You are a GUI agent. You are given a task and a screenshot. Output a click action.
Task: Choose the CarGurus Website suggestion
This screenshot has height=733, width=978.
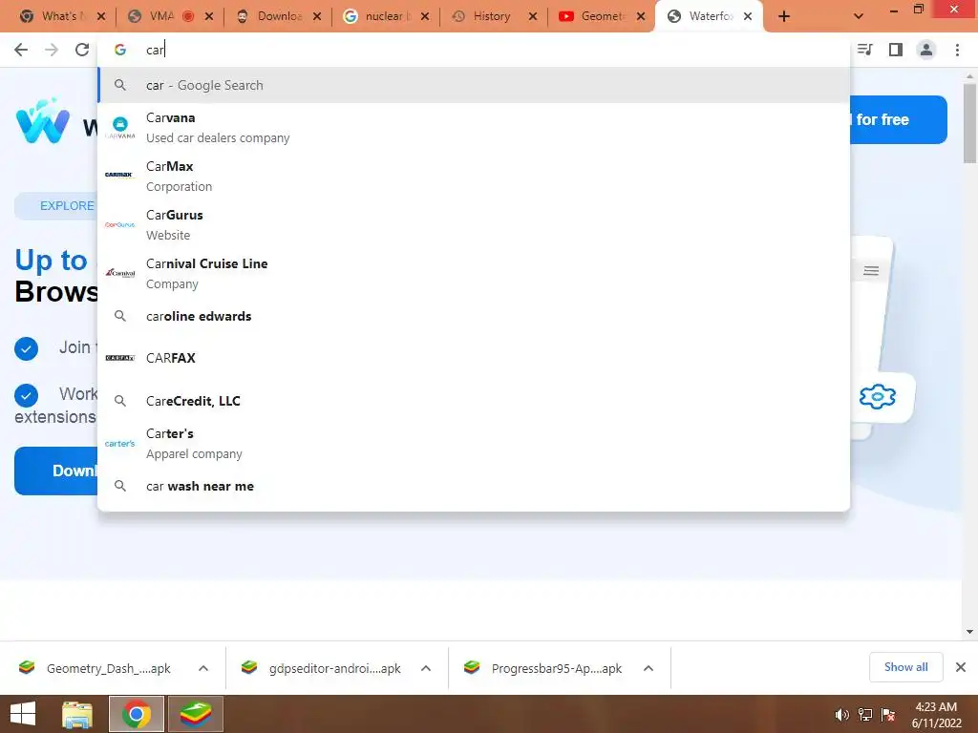pos(474,224)
